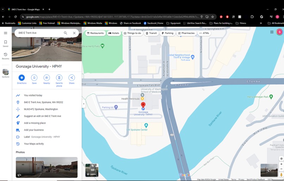Suggest an edit on 840 E Trent Ave

coord(47,116)
